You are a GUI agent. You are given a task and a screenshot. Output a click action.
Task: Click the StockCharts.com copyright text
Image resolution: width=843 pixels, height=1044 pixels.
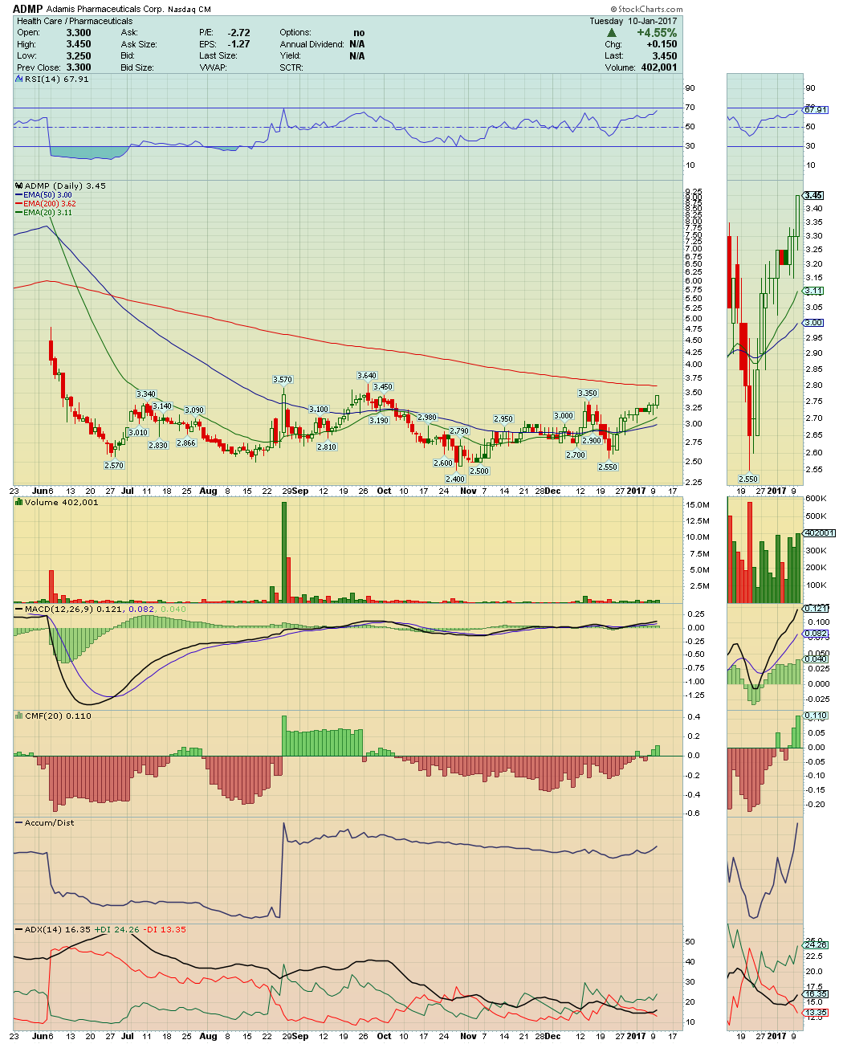647,10
